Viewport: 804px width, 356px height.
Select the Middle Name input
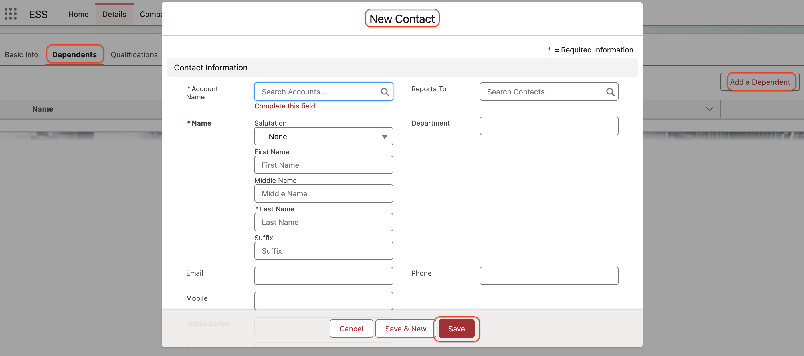click(x=323, y=194)
